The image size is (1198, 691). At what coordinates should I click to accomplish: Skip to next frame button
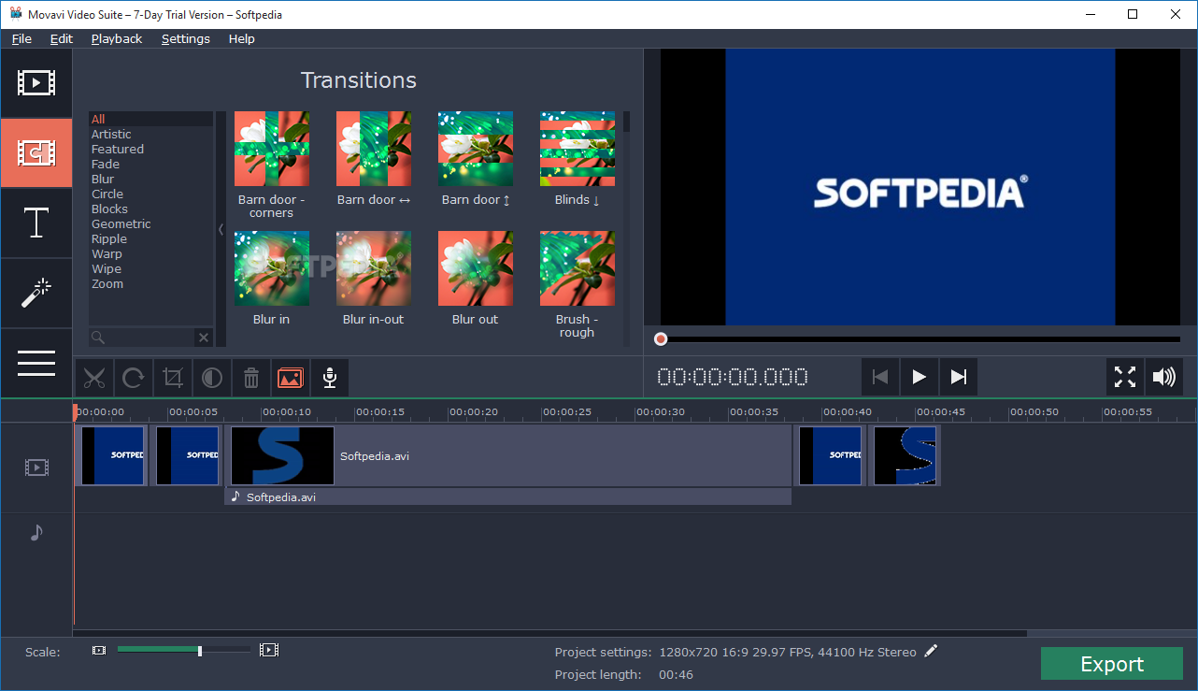(x=958, y=377)
